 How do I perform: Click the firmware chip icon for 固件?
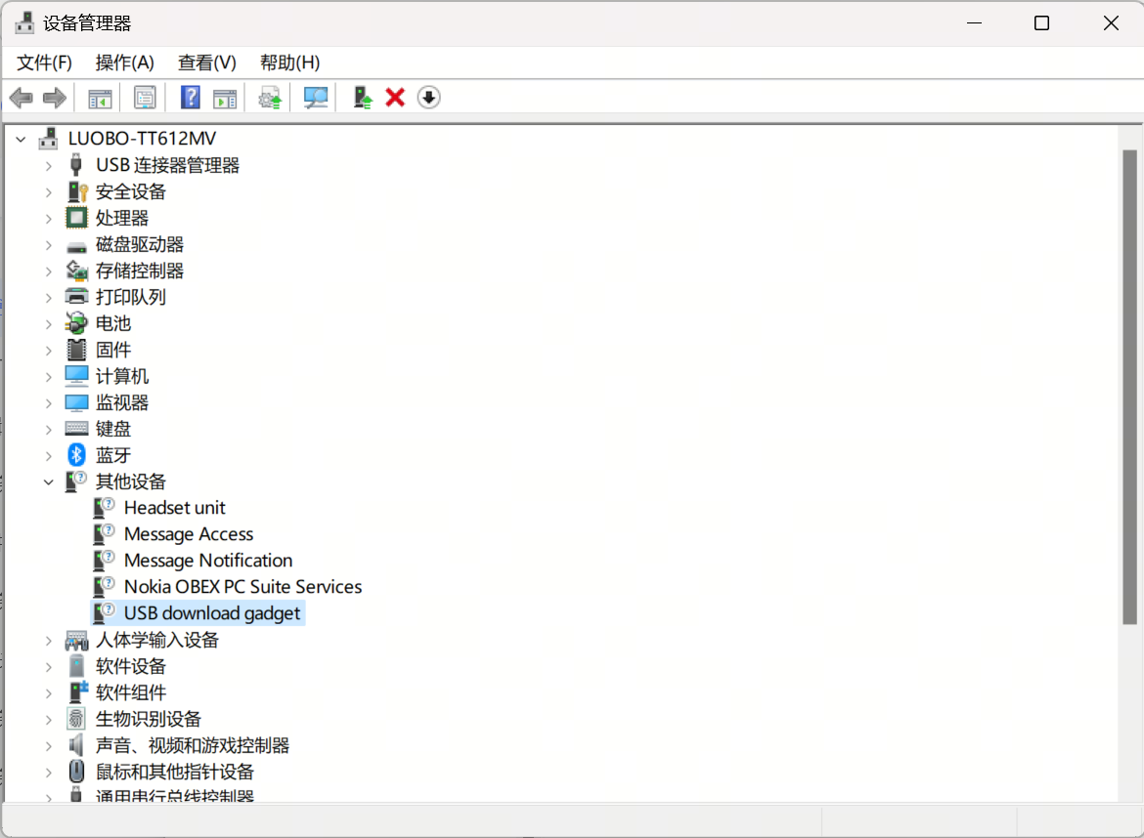[76, 350]
